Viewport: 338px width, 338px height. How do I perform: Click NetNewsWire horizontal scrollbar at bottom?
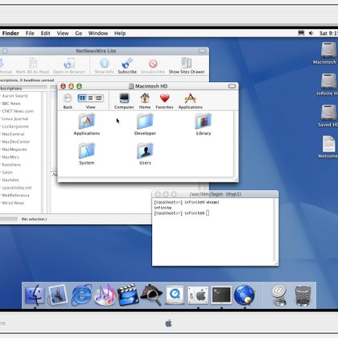pyautogui.click(x=9, y=219)
